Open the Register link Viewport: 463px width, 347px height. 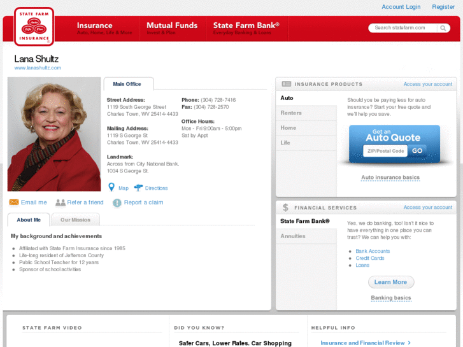tap(443, 7)
